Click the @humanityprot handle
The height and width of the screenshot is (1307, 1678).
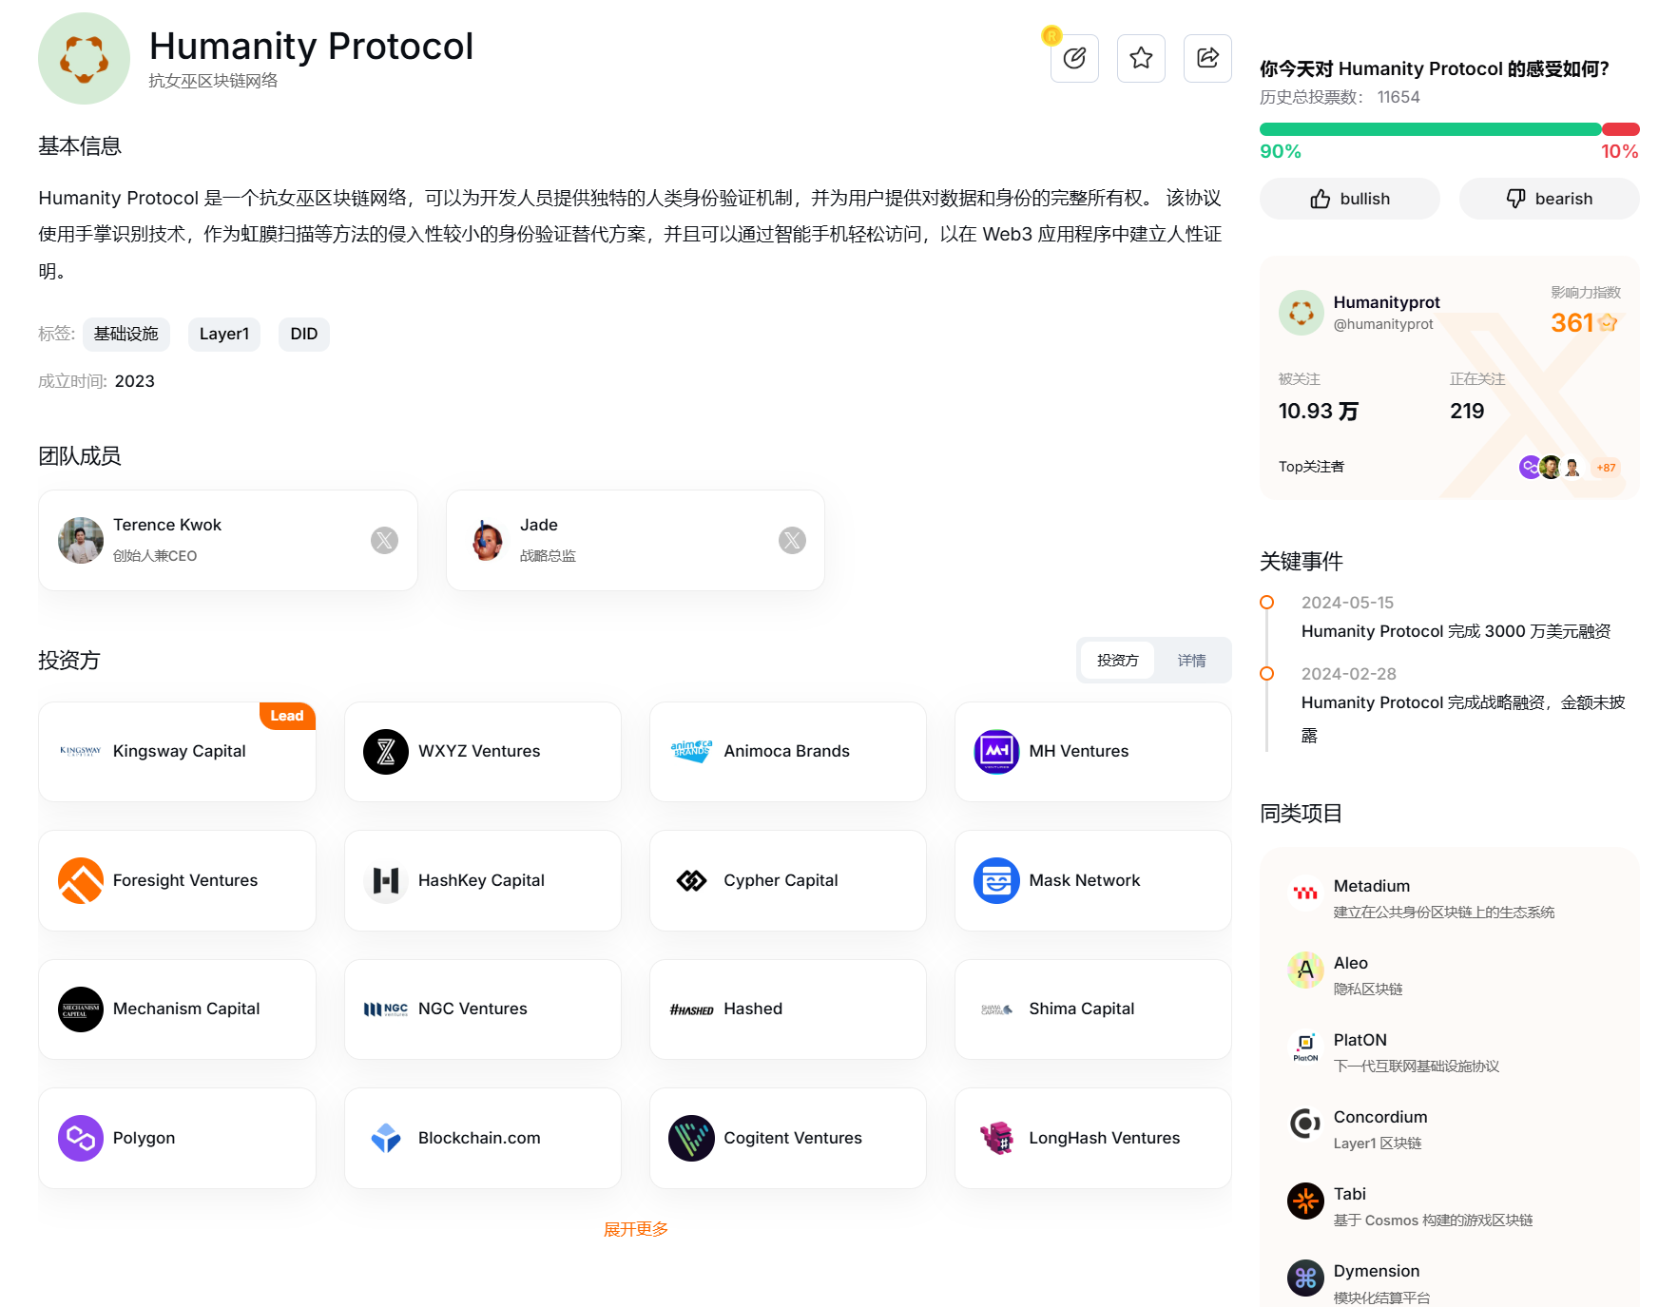click(x=1383, y=324)
